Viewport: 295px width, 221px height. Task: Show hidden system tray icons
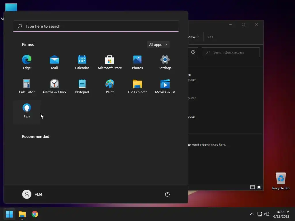pos(252,214)
